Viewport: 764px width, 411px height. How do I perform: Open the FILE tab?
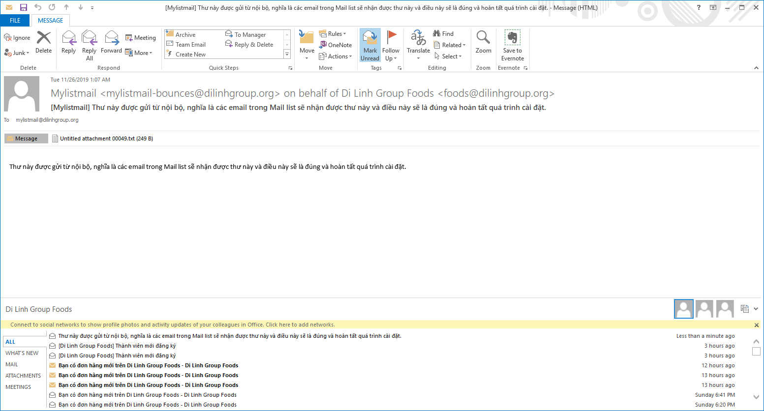tap(15, 20)
